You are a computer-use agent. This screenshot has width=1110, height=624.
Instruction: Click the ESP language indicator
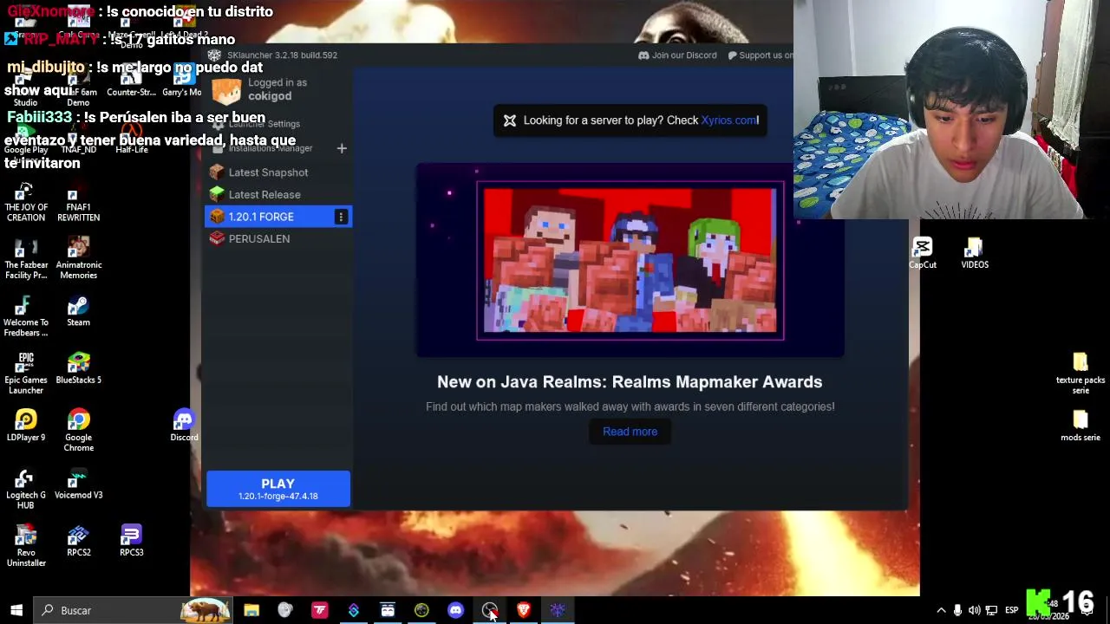point(1011,610)
